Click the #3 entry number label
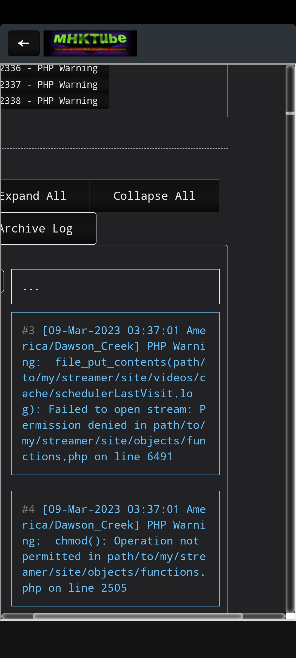This screenshot has height=658, width=296. tap(28, 330)
